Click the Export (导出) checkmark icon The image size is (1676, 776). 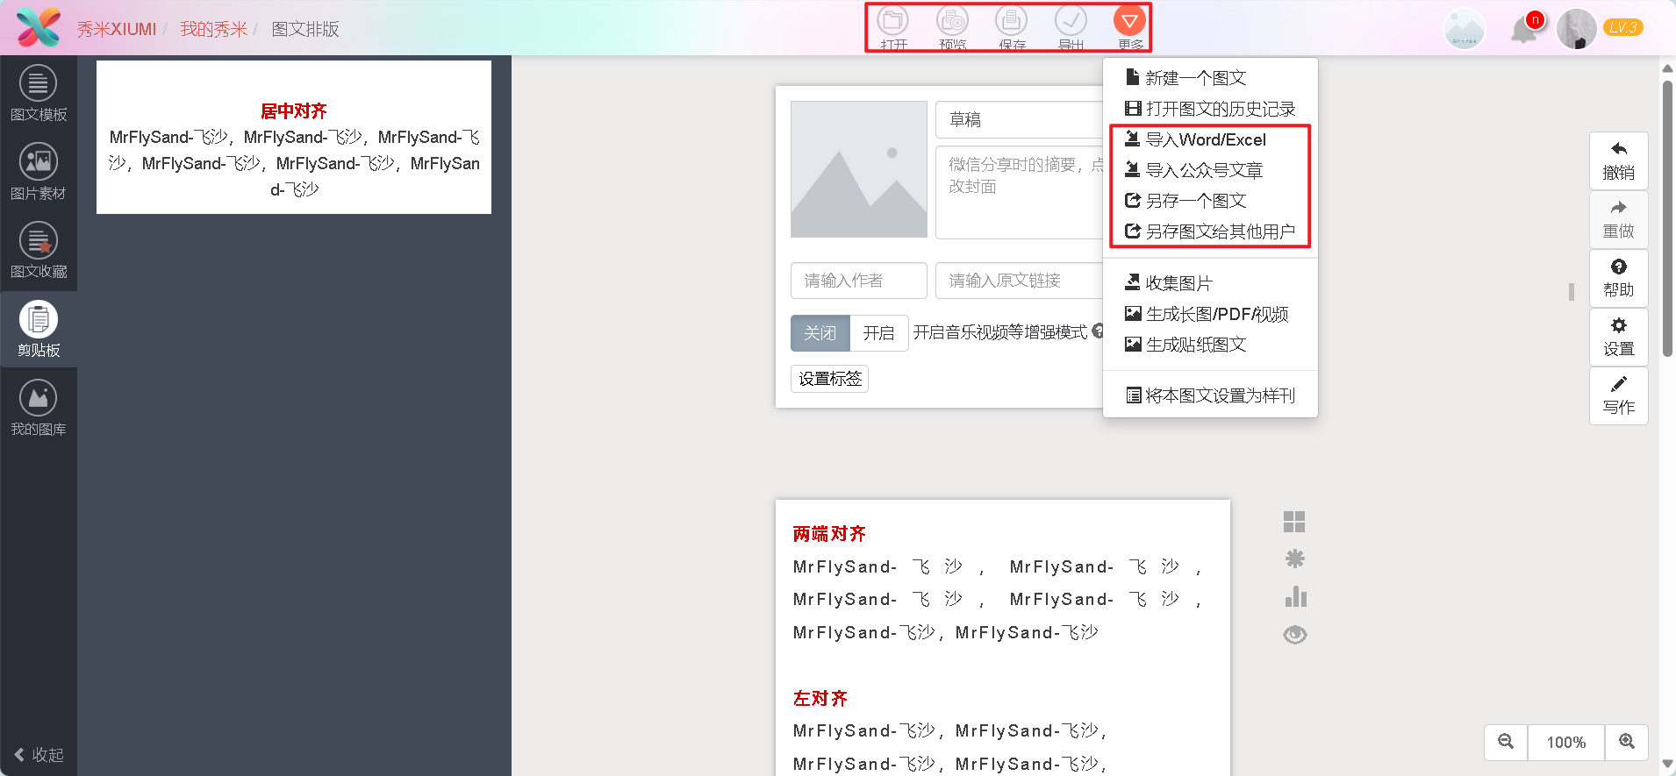click(1071, 27)
